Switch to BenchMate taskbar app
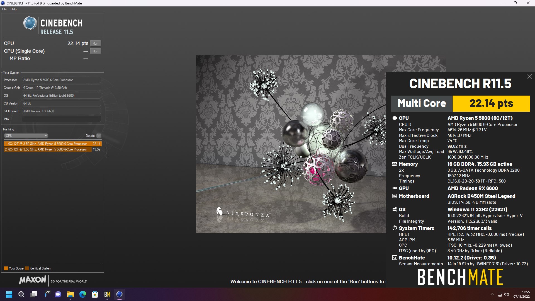Viewport: 535px width, 301px height. point(107,294)
